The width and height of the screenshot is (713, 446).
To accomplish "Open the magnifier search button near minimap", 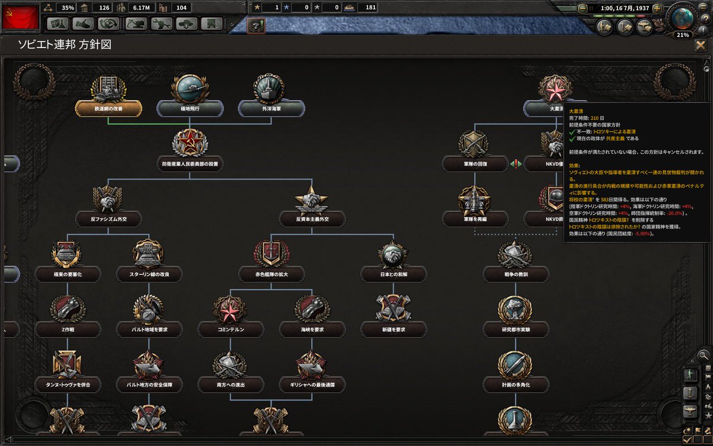I will [x=703, y=356].
